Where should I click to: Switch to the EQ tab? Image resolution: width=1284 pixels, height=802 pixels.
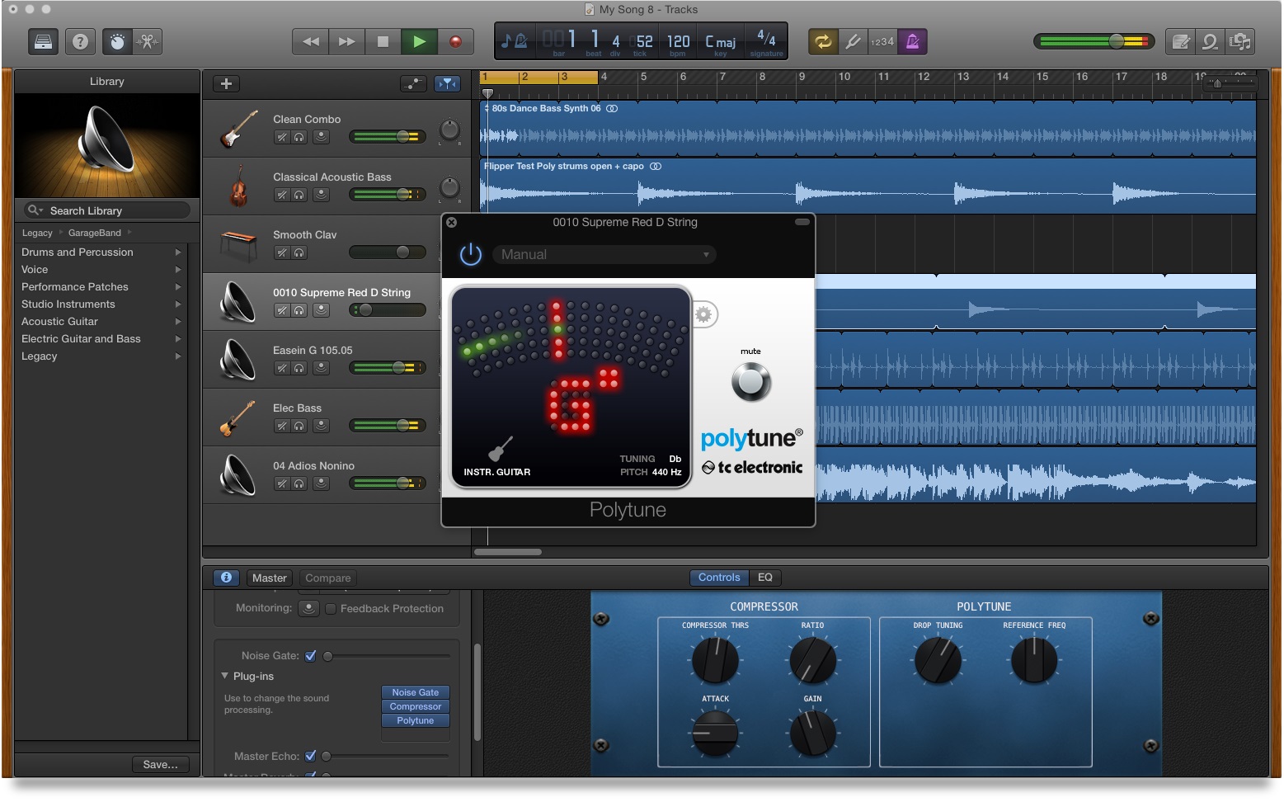(x=765, y=578)
